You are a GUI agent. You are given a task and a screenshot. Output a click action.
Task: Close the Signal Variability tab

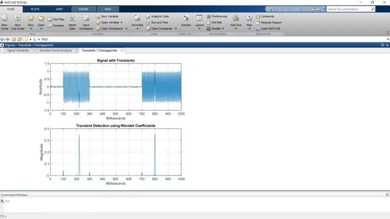(x=34, y=50)
